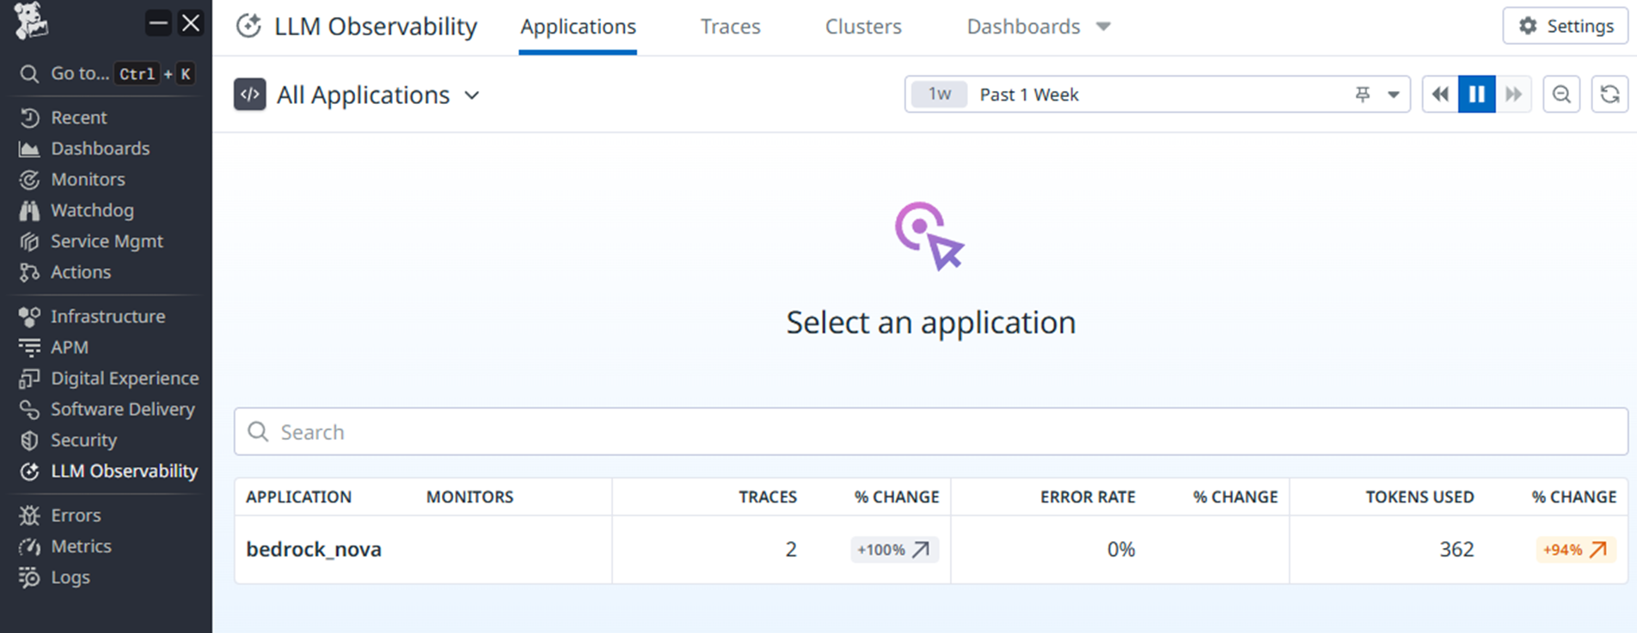Open Recent in the sidebar
Image resolution: width=1637 pixels, height=633 pixels.
[x=78, y=118]
